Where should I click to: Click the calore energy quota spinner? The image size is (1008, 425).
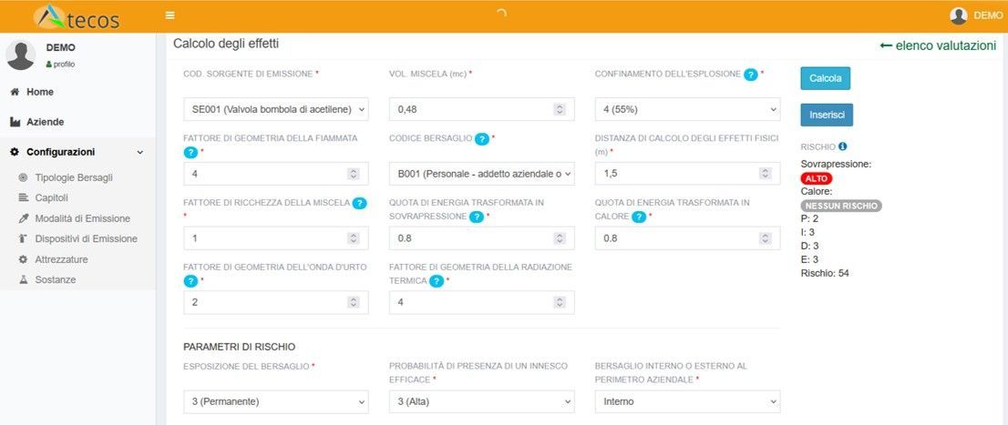click(765, 238)
